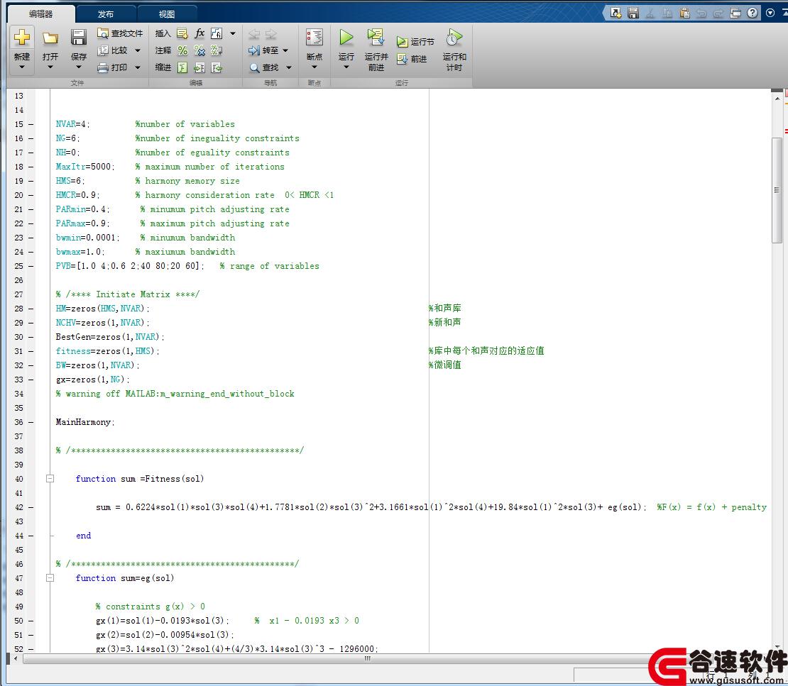This screenshot has width=788, height=686.
Task: Collapse the Fitness function code fold
Action: tap(50, 479)
